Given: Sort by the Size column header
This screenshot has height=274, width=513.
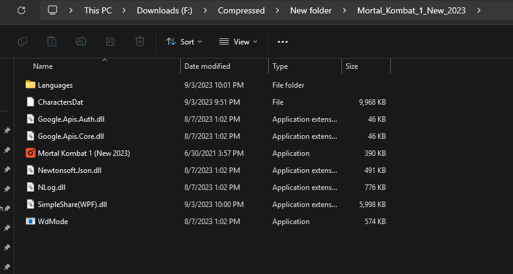Looking at the screenshot, I should 352,66.
